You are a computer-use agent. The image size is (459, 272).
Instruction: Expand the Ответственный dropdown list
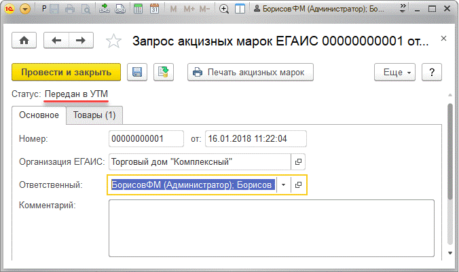click(x=283, y=185)
